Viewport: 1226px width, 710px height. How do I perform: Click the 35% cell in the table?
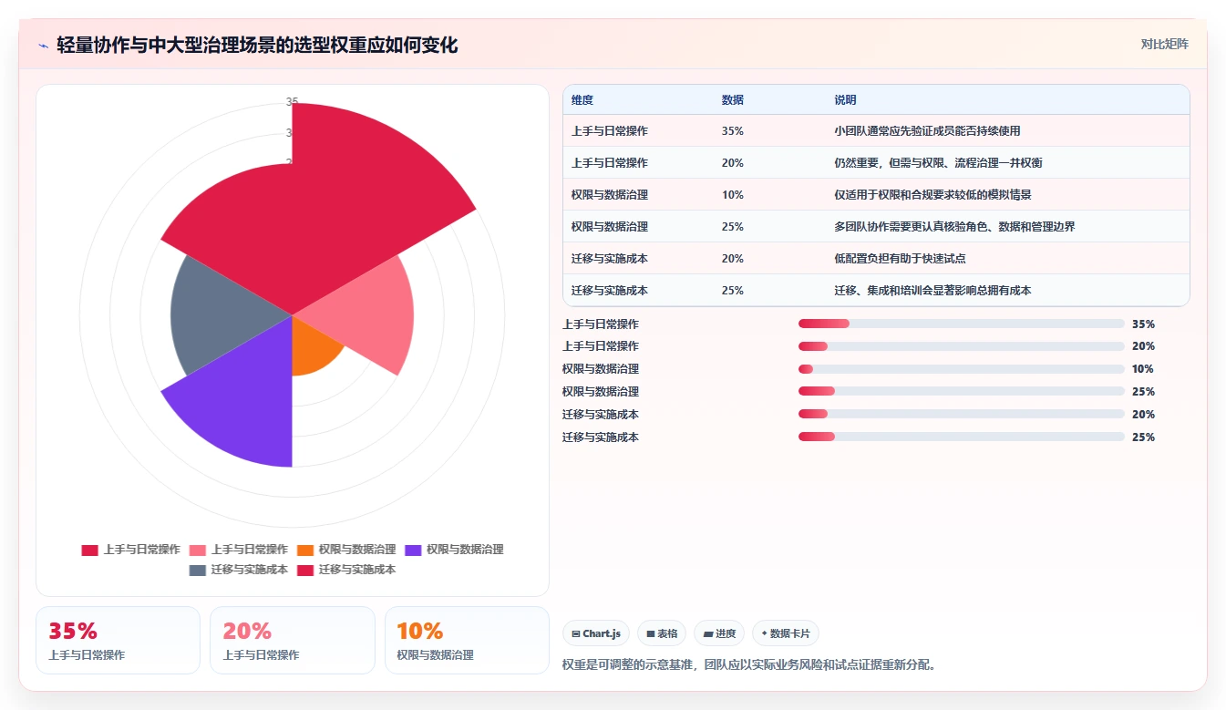coord(733,131)
